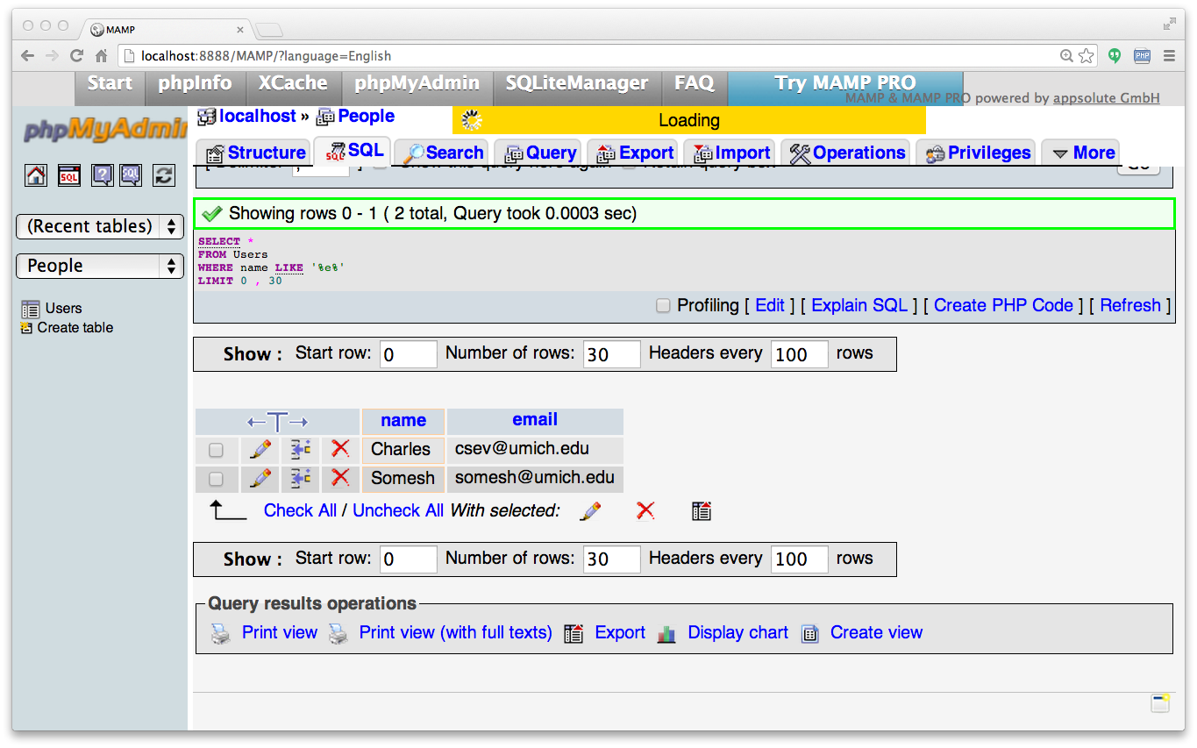Viewport: 1197px width, 748px height.
Task: Click Edit link next to Profiling
Action: 770,305
